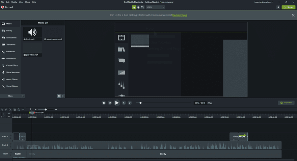
Task: Open the canvas zoom 100% dropdown
Action: pos(156,7)
